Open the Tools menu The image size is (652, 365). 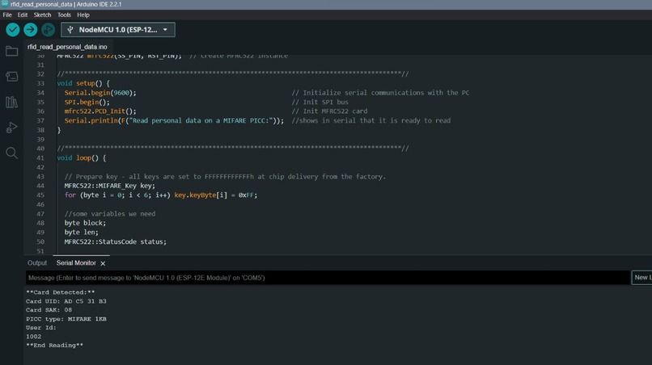point(64,15)
